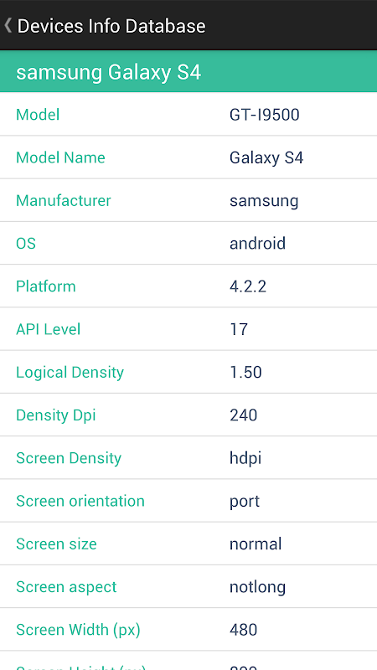The width and height of the screenshot is (377, 670).
Task: Tap the Galaxy S4 value
Action: point(266,157)
